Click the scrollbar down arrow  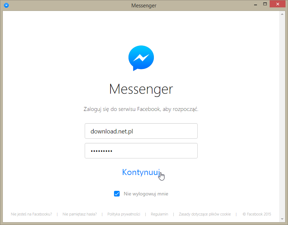click(282, 219)
